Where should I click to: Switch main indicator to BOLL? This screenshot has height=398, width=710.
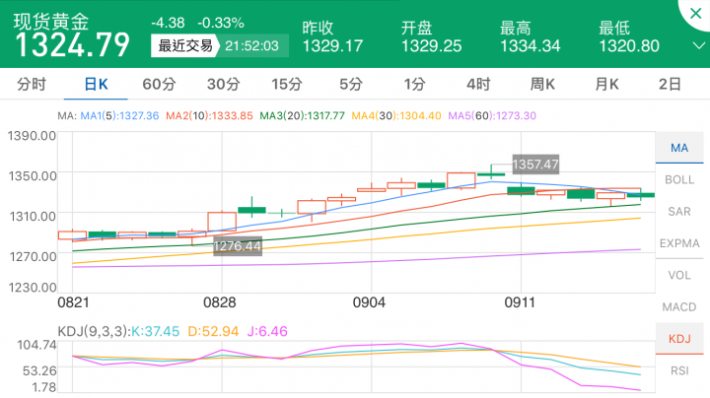click(678, 179)
